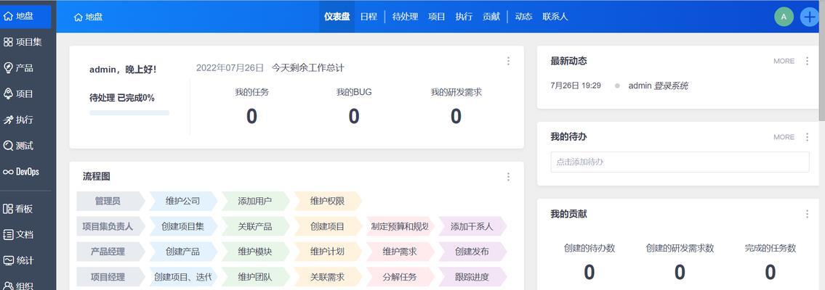This screenshot has height=290, width=825.
Task: Open the 我的待办 panel three-dot menu
Action: click(x=807, y=137)
